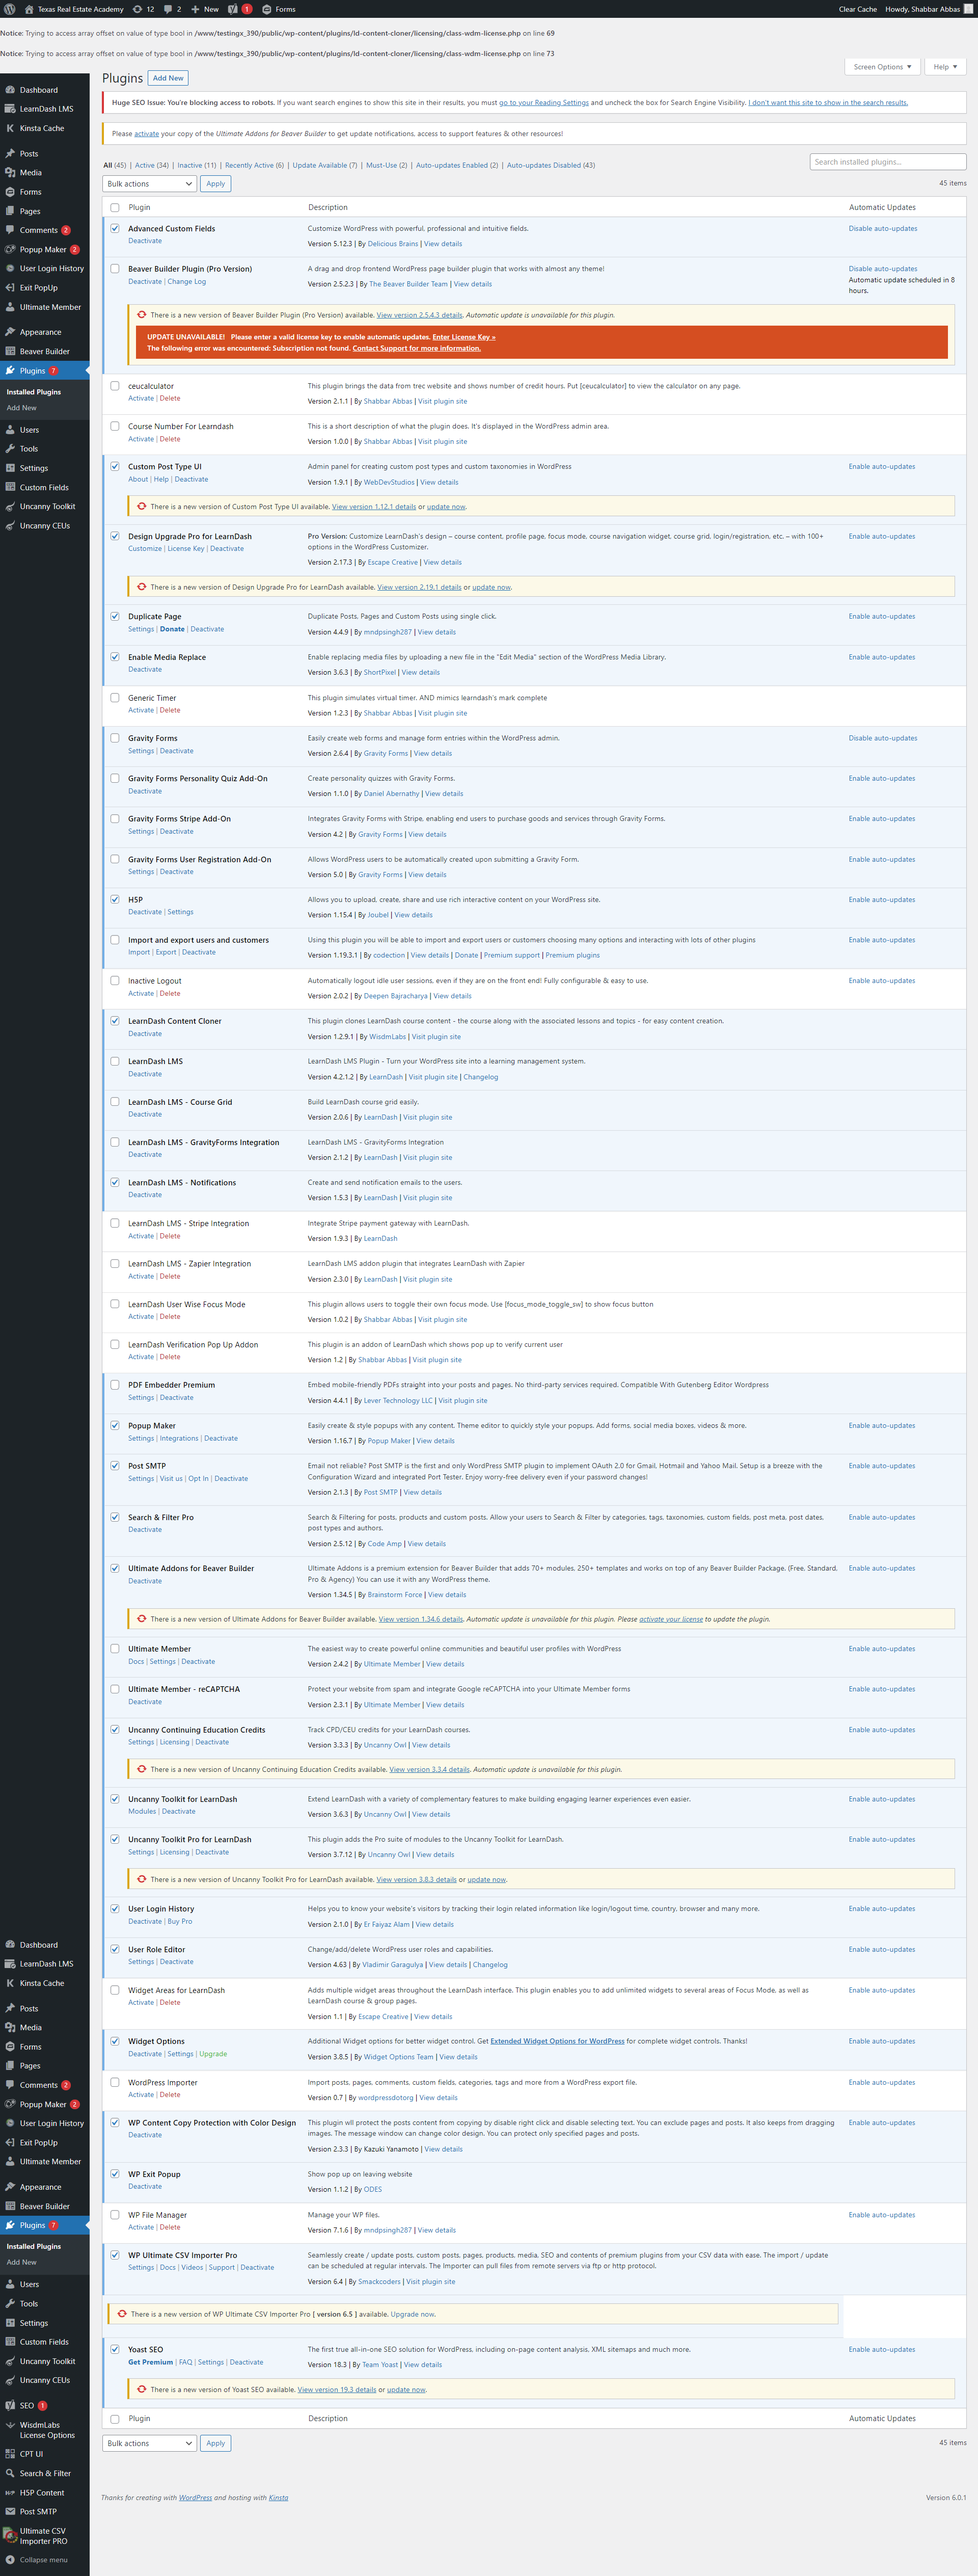Toggle the H5P plugin checkbox
This screenshot has height=2576, width=978.
[115, 900]
